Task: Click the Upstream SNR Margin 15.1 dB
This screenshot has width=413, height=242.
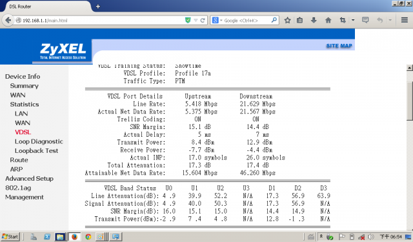Action: coord(199,127)
